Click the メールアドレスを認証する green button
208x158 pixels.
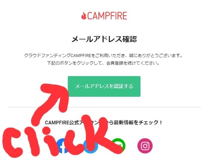pos(104,86)
